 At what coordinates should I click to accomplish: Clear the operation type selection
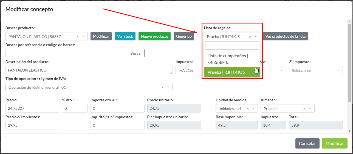click(162, 87)
